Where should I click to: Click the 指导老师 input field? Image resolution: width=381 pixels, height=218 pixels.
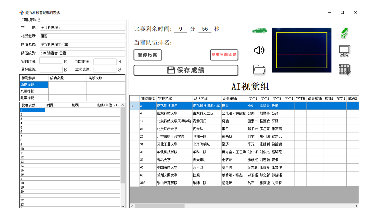[x=83, y=36]
